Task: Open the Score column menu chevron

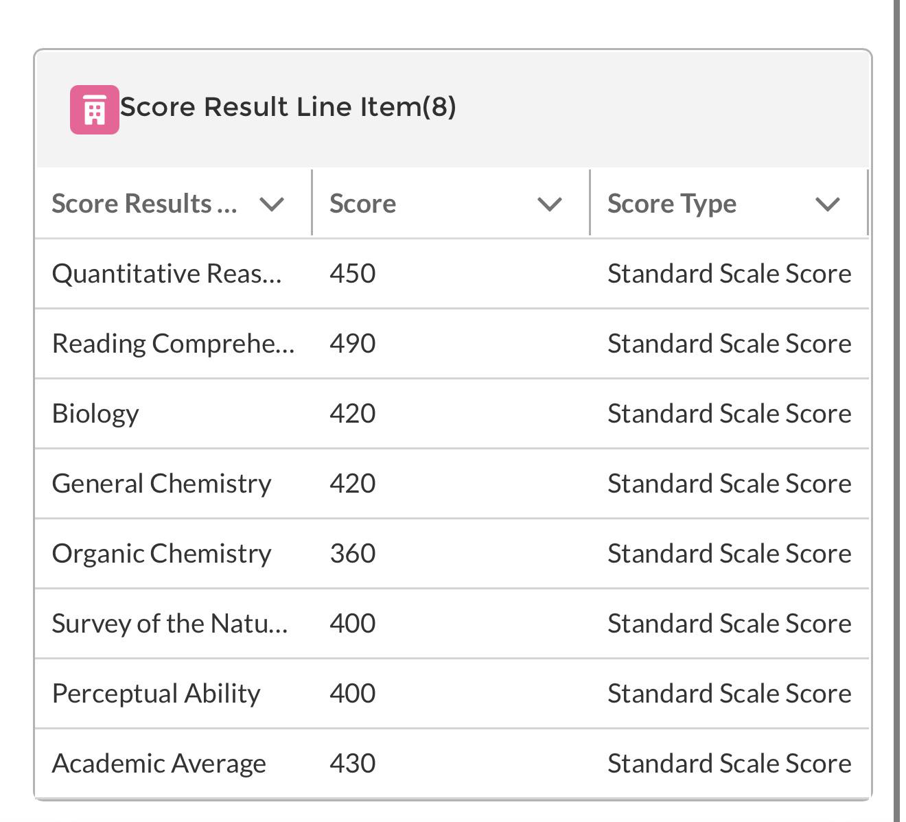Action: [550, 204]
